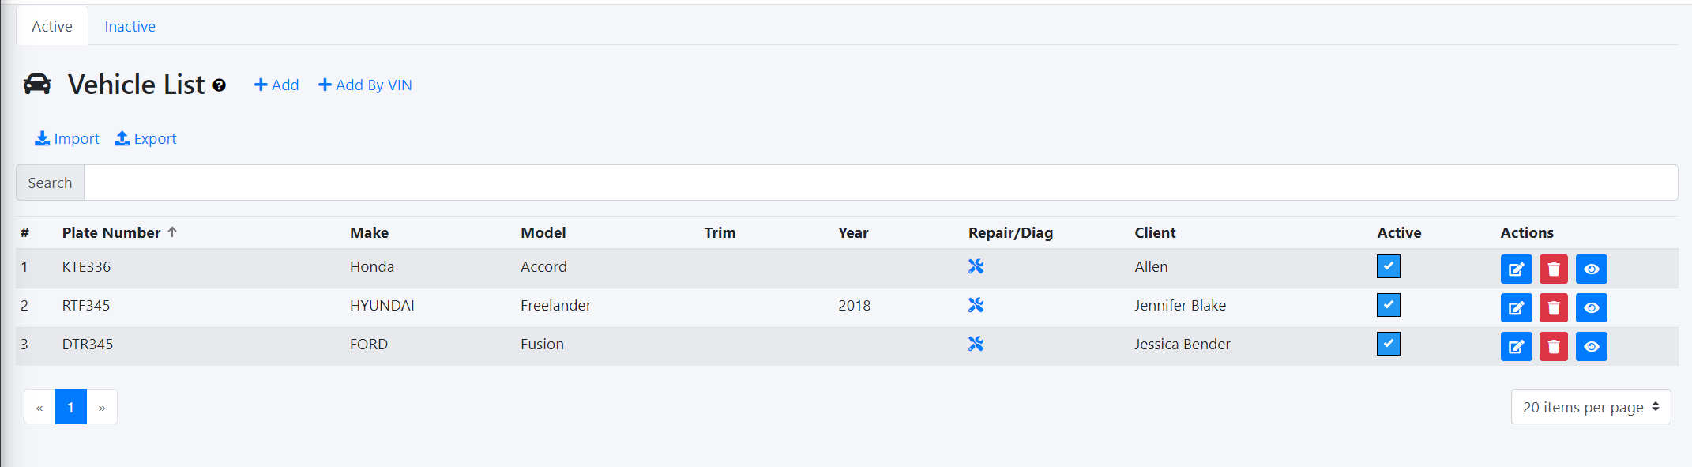Viewport: 1692px width, 467px height.
Task: Open repair/diag wrench for Jennifer Blake's vehicle
Action: pos(976,306)
